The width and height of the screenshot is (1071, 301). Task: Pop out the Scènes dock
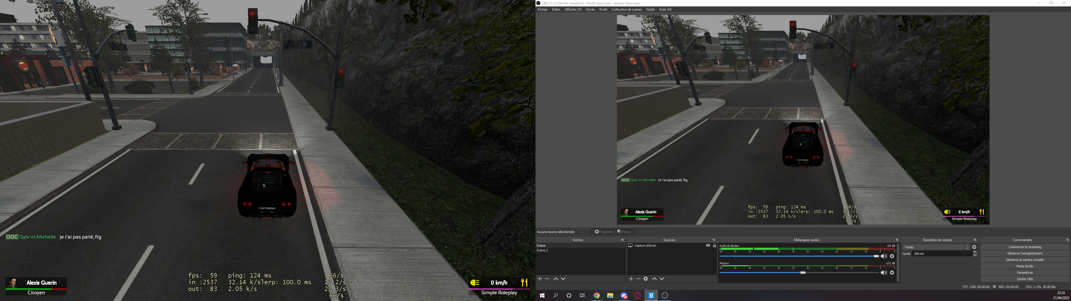(x=623, y=240)
